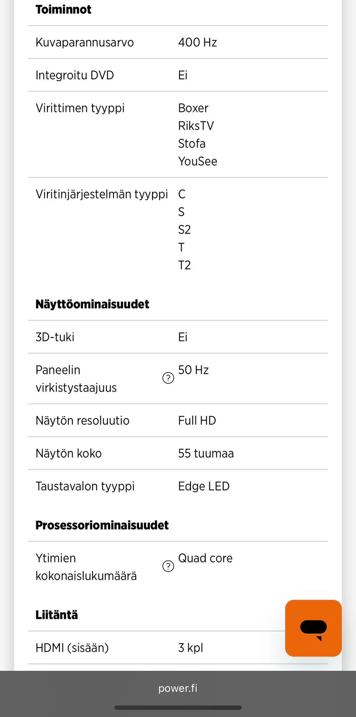The width and height of the screenshot is (356, 717).
Task: Open the orange chat bubble
Action: (313, 628)
